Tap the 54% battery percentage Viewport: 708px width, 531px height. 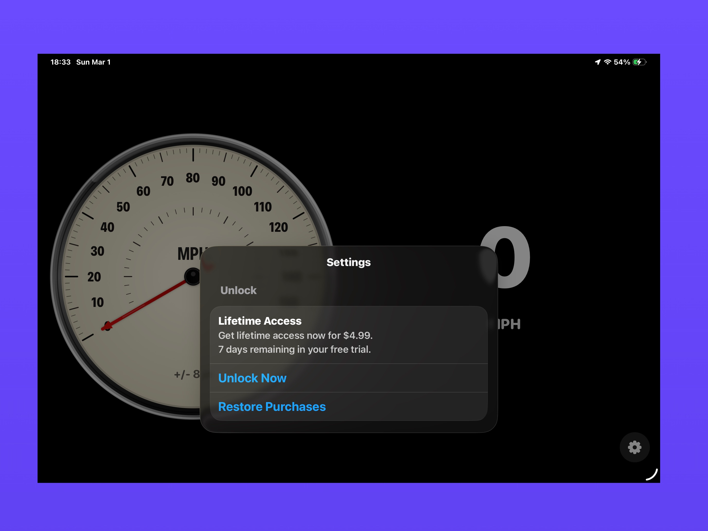tap(622, 62)
